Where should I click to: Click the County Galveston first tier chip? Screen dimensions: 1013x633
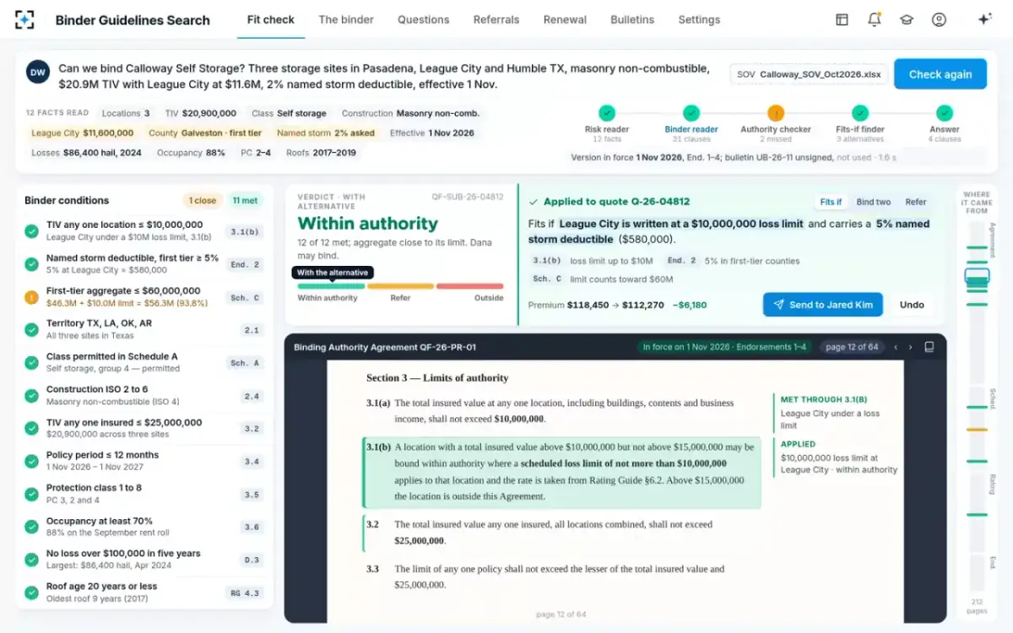tap(205, 133)
